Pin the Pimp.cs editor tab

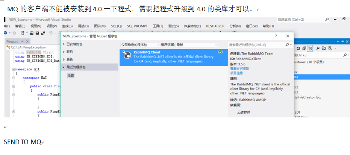[22, 41]
